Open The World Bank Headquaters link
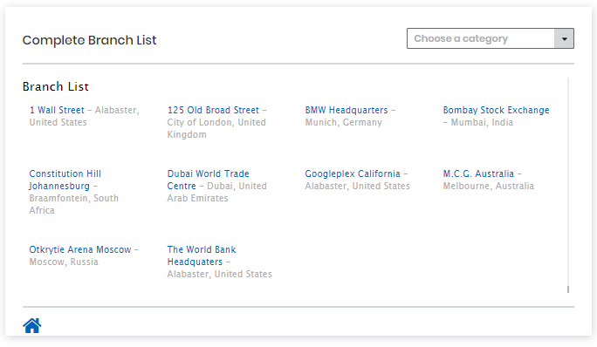The image size is (597, 347). tap(202, 255)
